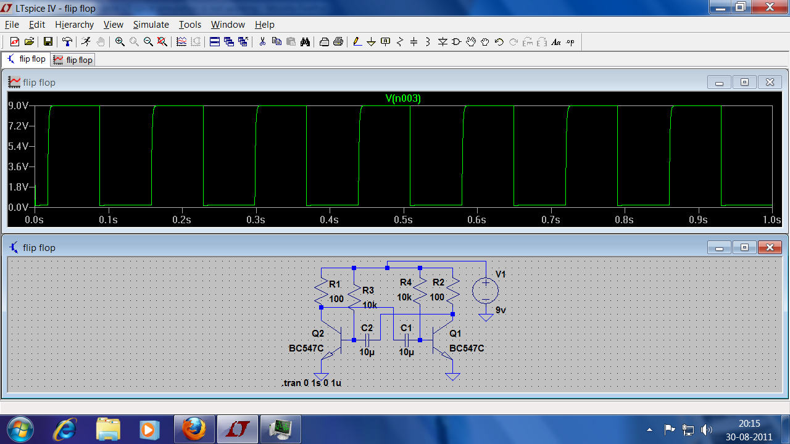Open the Hierarchy menu
The height and width of the screenshot is (444, 790).
[x=75, y=25]
